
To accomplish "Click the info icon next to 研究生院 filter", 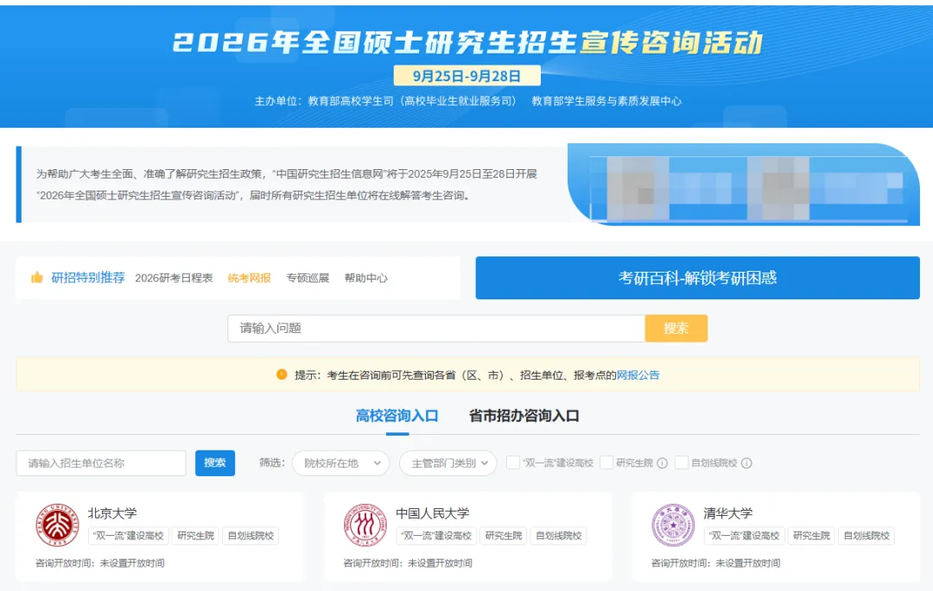I will click(663, 463).
